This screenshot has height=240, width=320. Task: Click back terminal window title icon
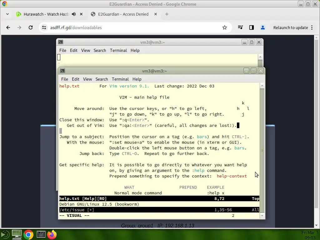(x=61, y=42)
